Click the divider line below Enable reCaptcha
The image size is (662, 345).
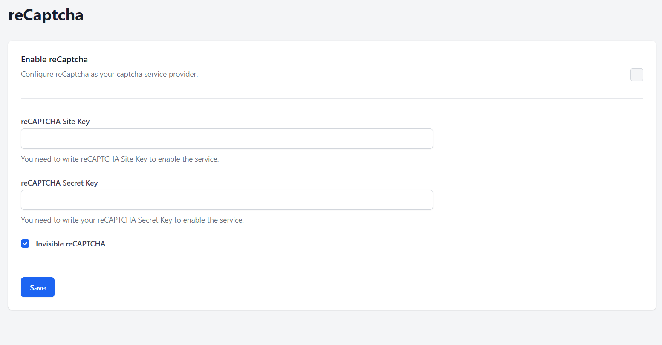click(x=332, y=98)
